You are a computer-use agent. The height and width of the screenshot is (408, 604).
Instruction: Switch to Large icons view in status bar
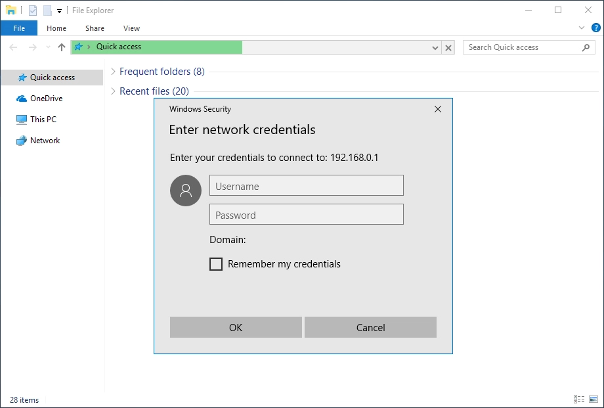[593, 399]
